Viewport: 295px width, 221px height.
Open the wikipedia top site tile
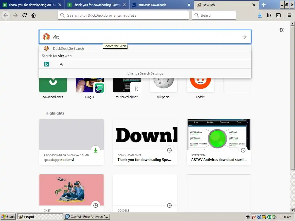click(164, 87)
